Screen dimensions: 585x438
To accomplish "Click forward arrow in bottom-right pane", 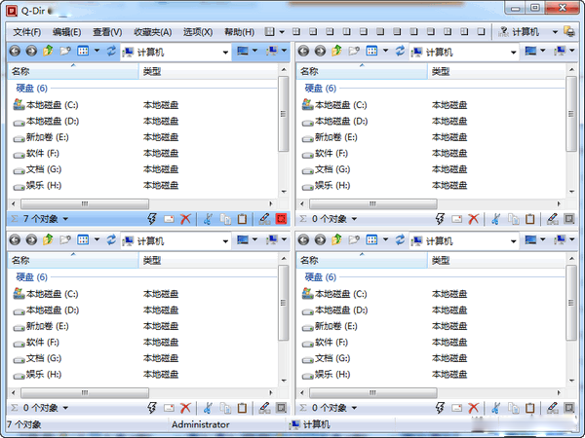I will tap(320, 239).
